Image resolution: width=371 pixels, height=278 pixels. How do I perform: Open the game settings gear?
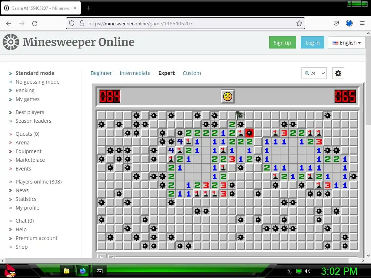338,73
